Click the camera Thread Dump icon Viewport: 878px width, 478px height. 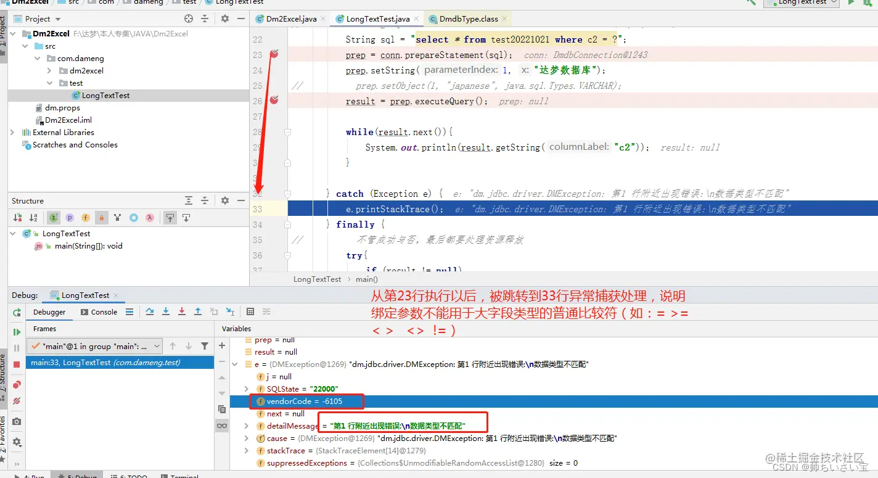pyautogui.click(x=17, y=421)
